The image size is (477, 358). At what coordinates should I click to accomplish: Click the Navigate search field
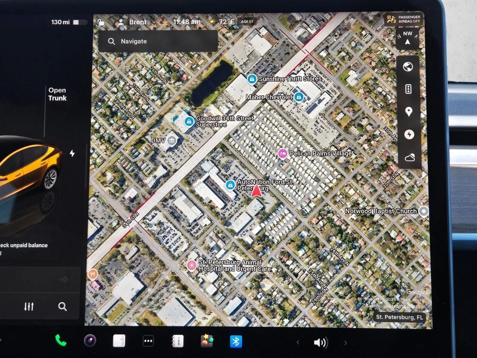pos(158,41)
